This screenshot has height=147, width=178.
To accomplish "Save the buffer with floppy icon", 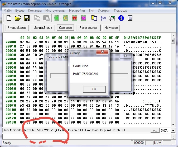I will point(27,18).
